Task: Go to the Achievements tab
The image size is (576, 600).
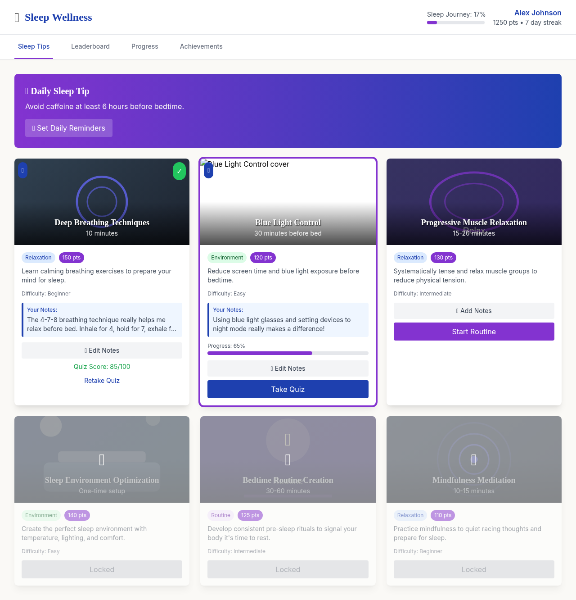Action: (201, 46)
